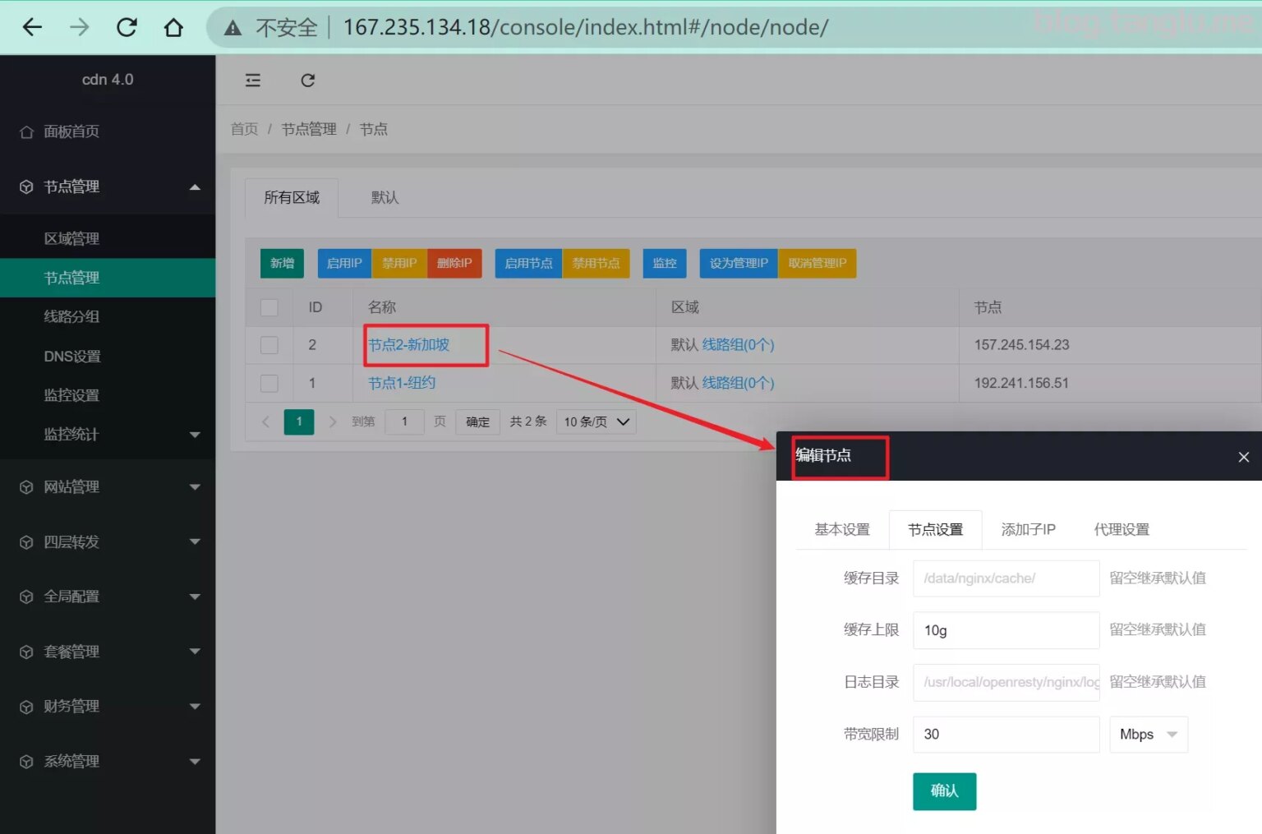
Task: Click the panel refresh icon near breadcrumb
Action: 307,80
